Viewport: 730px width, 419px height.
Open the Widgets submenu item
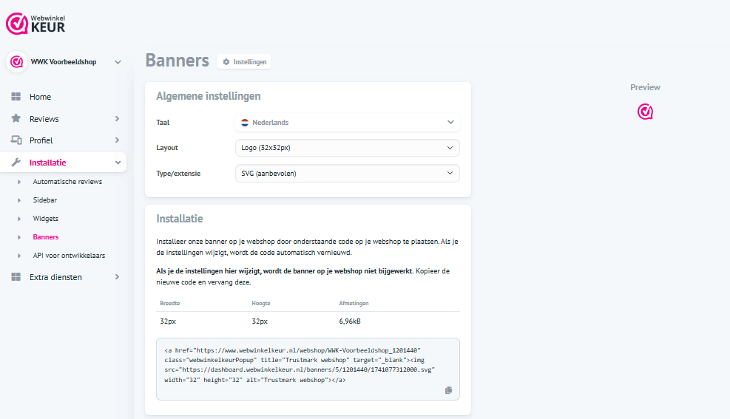click(46, 219)
